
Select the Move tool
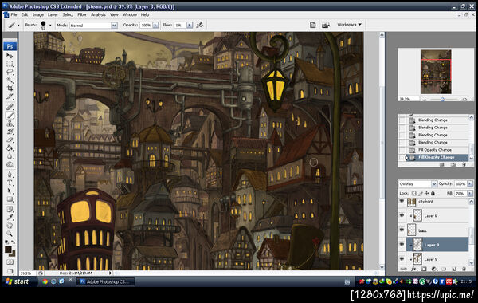point(10,56)
